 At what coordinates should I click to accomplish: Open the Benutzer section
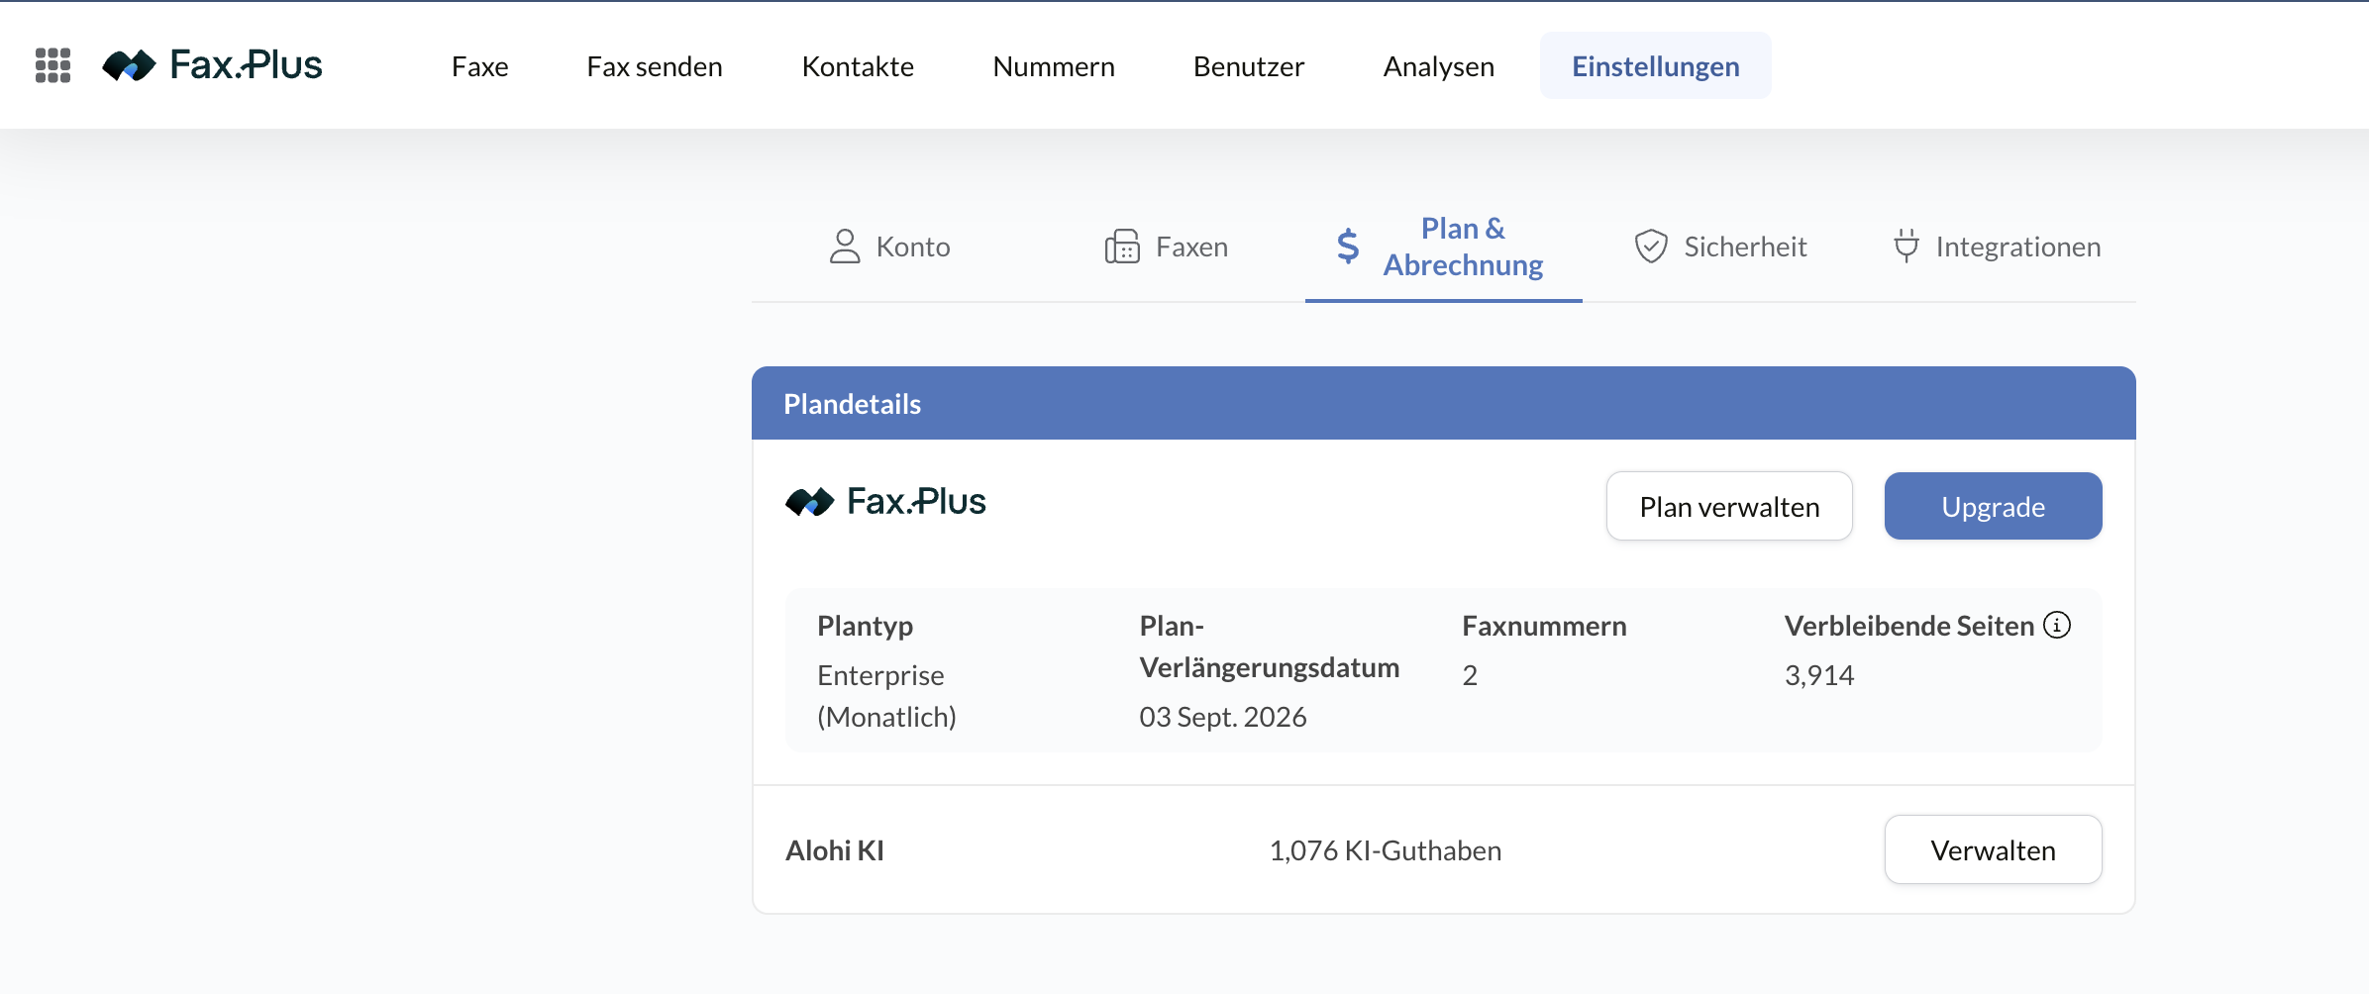pos(1249,66)
